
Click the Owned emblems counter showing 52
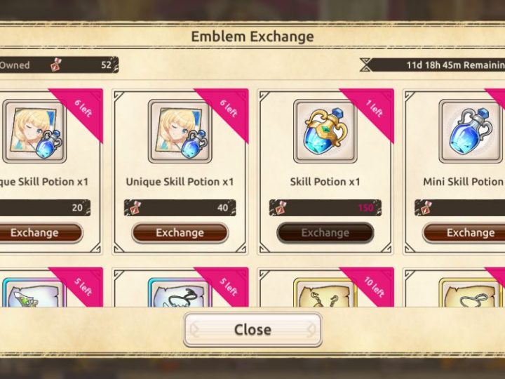59,65
